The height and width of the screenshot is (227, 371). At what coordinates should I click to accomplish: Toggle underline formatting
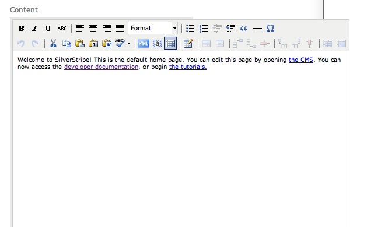(x=48, y=29)
